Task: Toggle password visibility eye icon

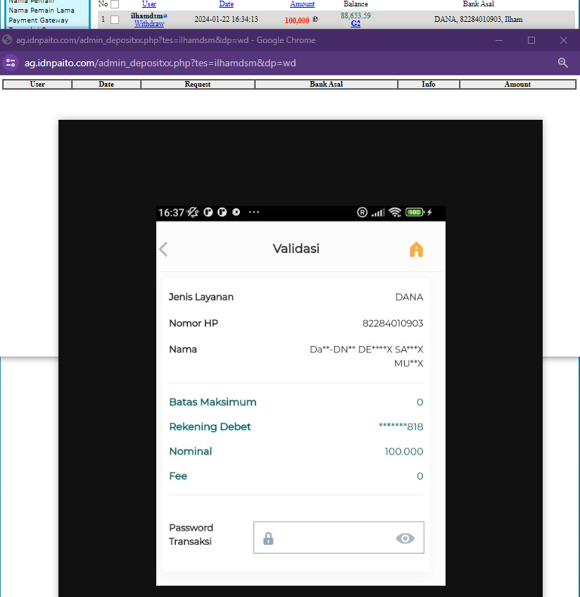Action: 405,538
